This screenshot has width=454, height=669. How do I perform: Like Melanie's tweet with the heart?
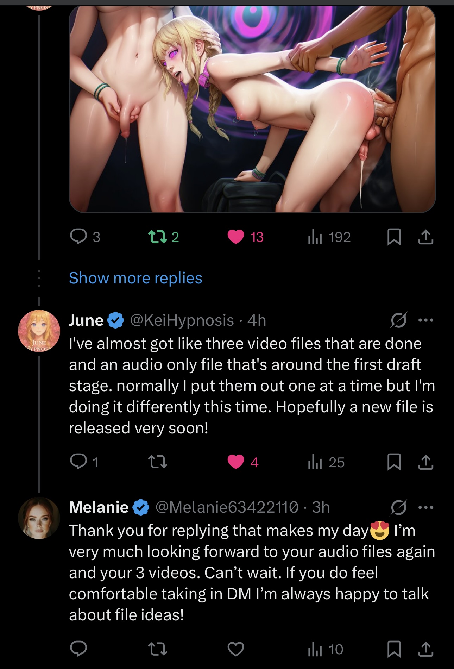[x=235, y=649]
